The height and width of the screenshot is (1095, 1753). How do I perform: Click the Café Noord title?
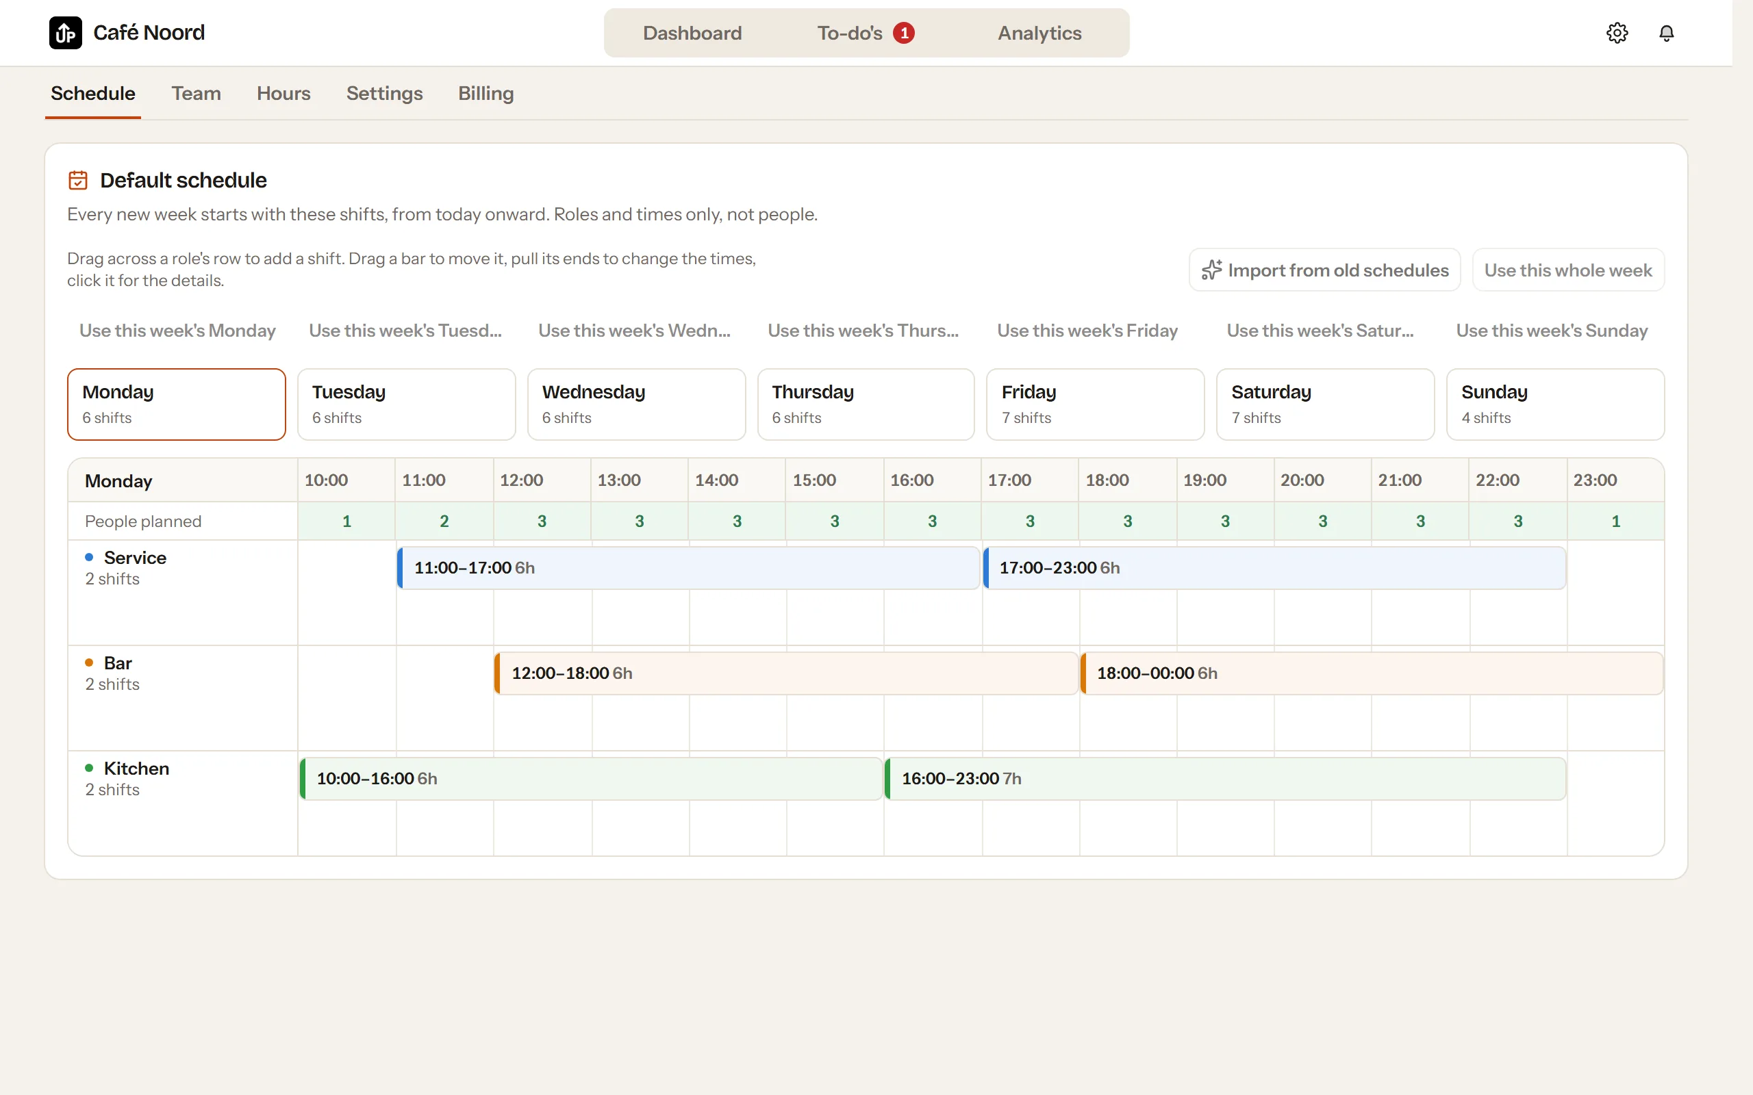pos(149,33)
